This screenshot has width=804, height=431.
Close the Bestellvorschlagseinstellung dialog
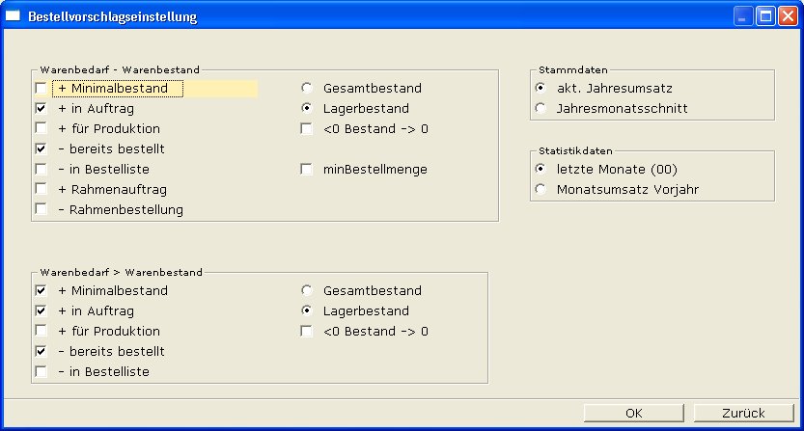786,16
